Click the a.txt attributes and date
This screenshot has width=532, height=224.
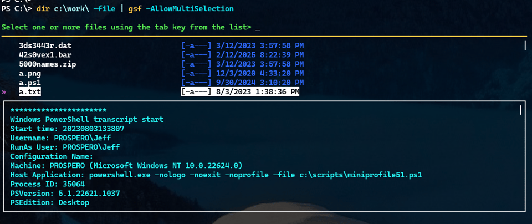click(x=240, y=92)
